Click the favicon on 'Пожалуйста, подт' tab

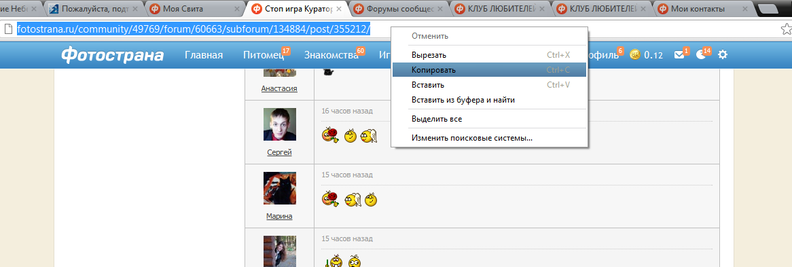[x=54, y=9]
